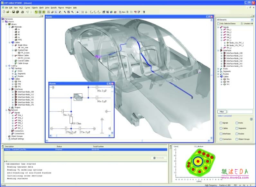Click the PTFE material icon
The width and height of the screenshot is (256, 187).
pyautogui.click(x=16, y=40)
